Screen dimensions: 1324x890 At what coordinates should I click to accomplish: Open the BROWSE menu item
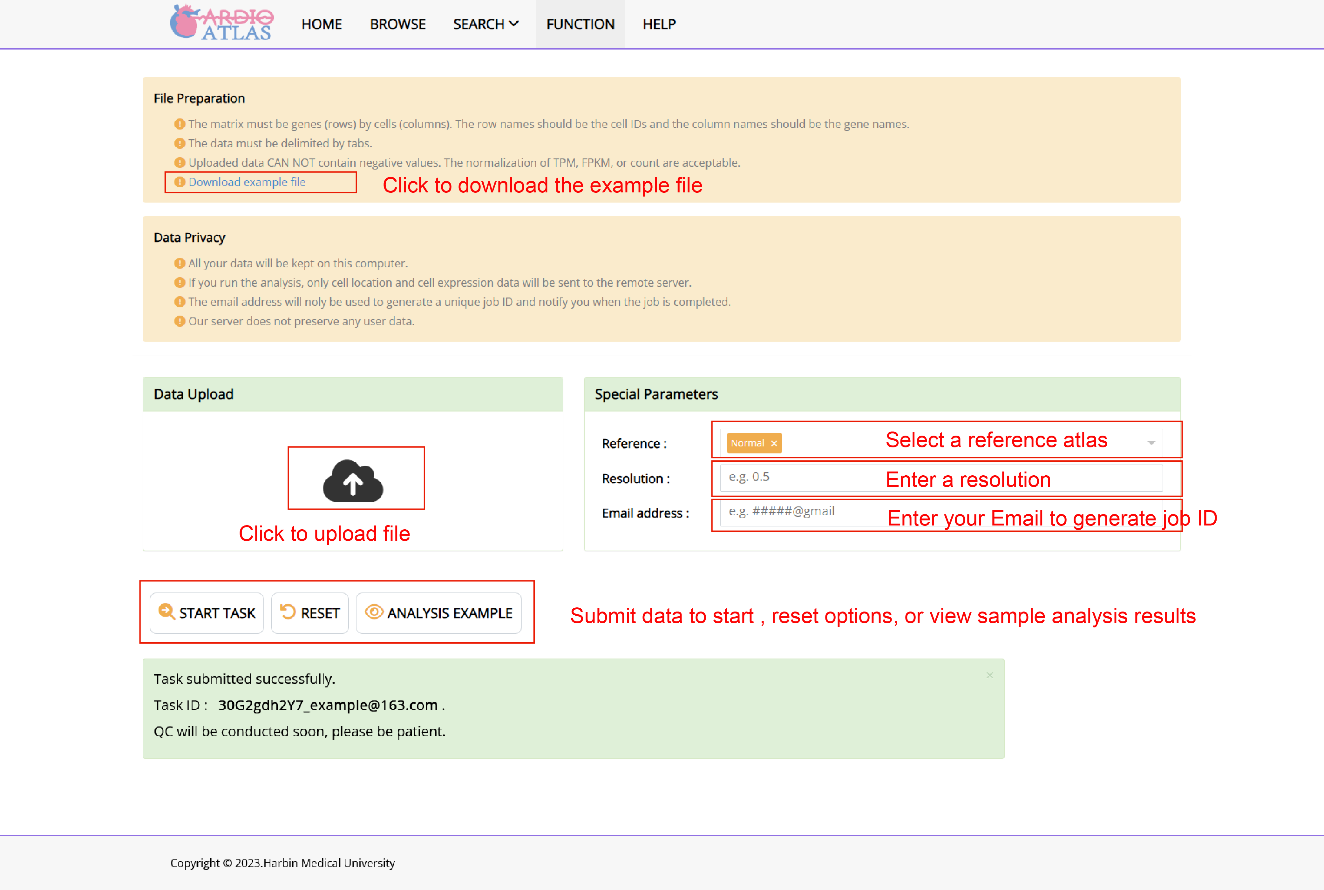(397, 24)
